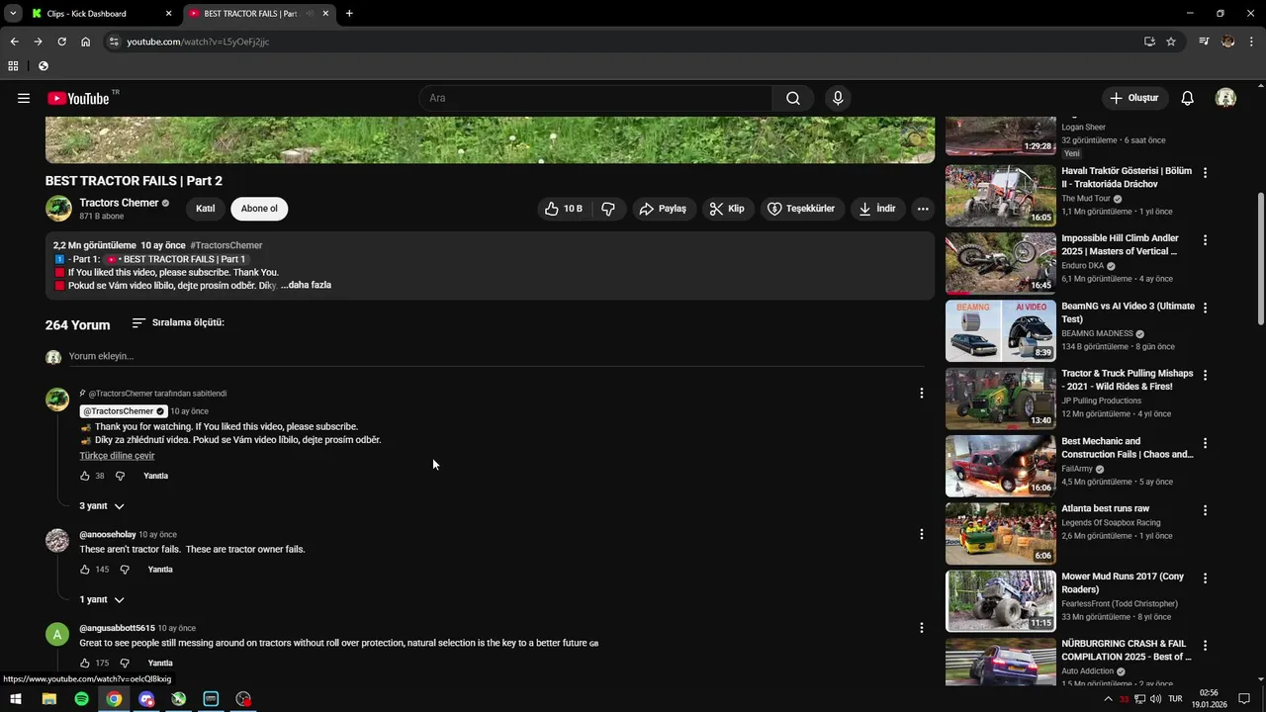Open Havalı Traktör Gösterisi video title

1127,177
